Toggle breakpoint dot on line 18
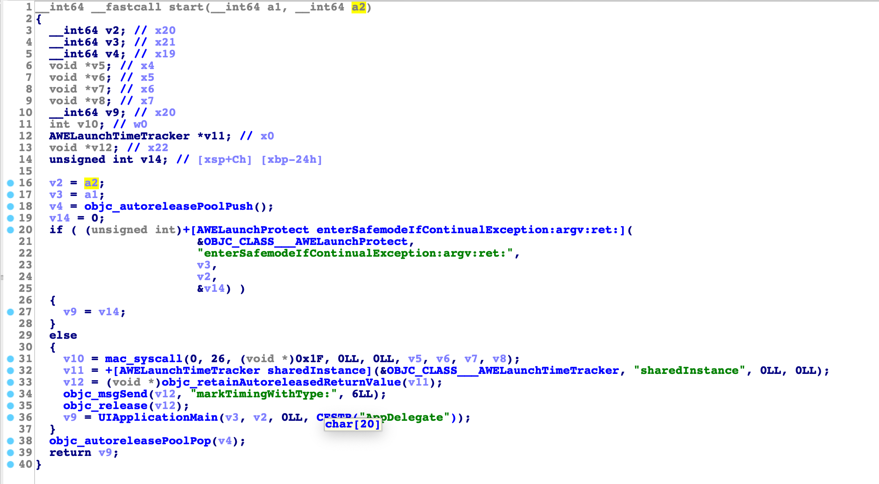 (x=10, y=206)
